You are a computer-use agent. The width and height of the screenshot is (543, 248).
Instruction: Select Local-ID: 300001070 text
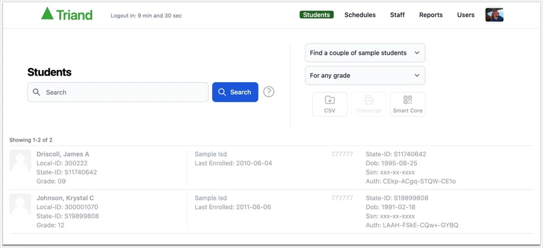click(x=67, y=207)
